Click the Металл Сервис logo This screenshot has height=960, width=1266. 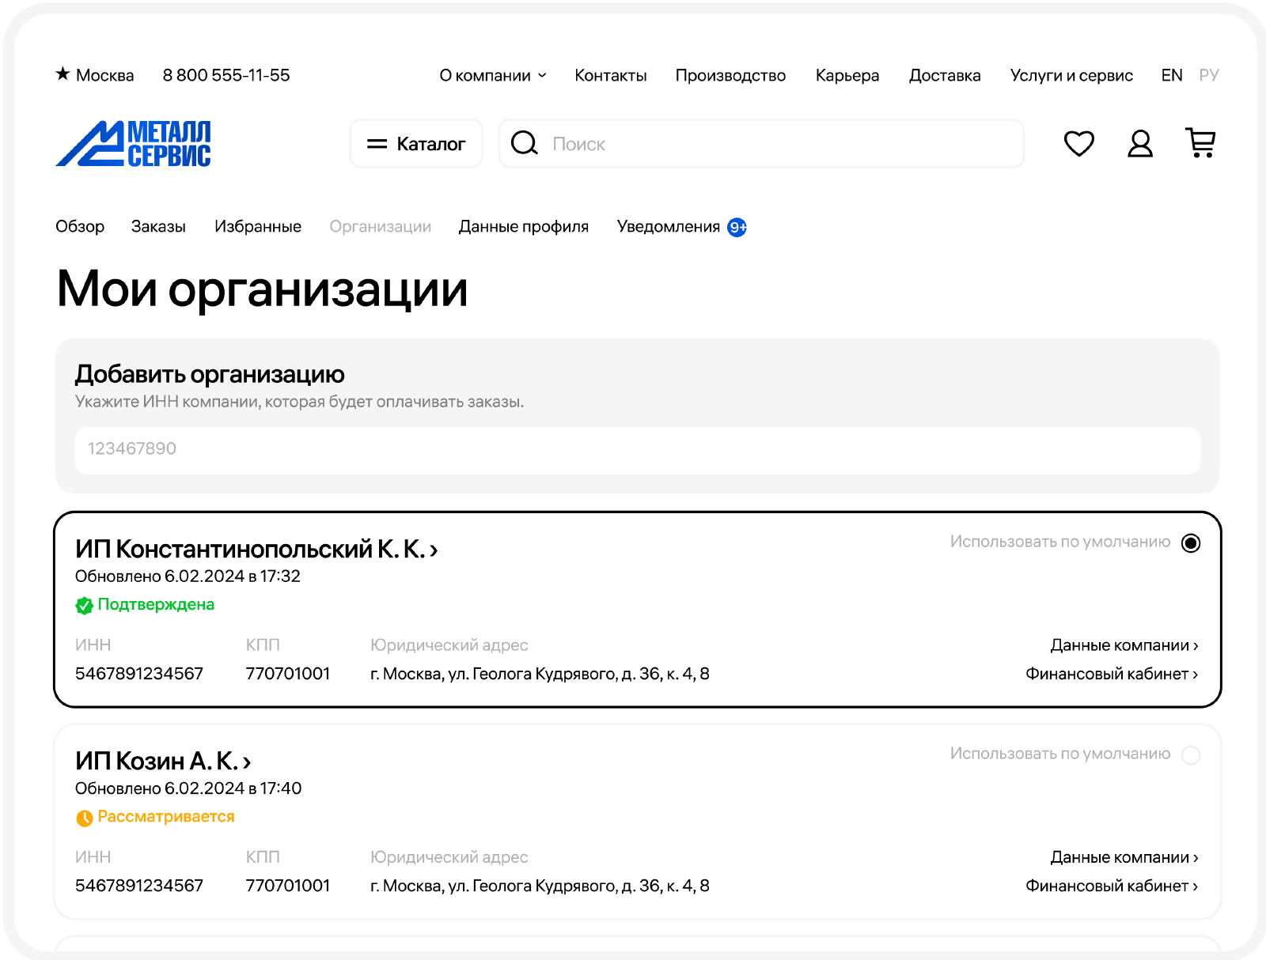tap(133, 144)
